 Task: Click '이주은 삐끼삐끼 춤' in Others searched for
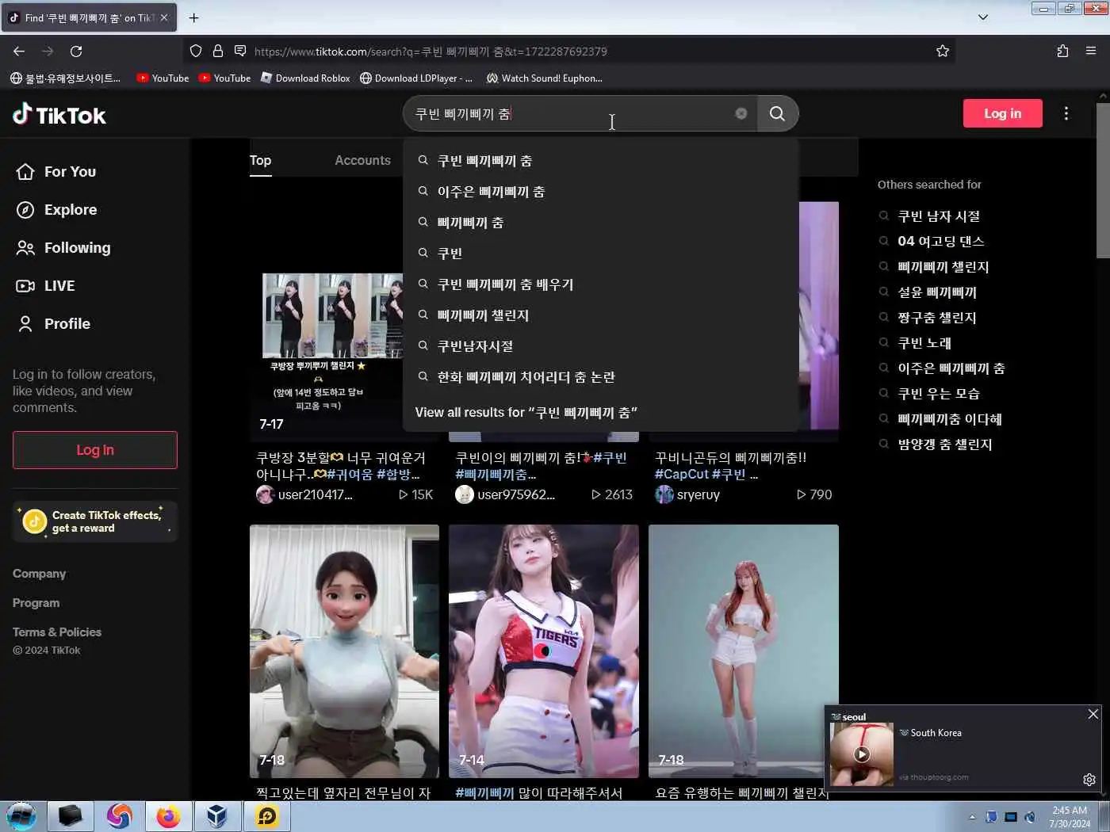coord(951,368)
